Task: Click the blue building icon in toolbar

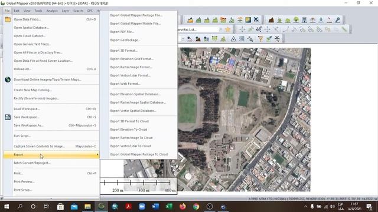Action: pos(305,20)
